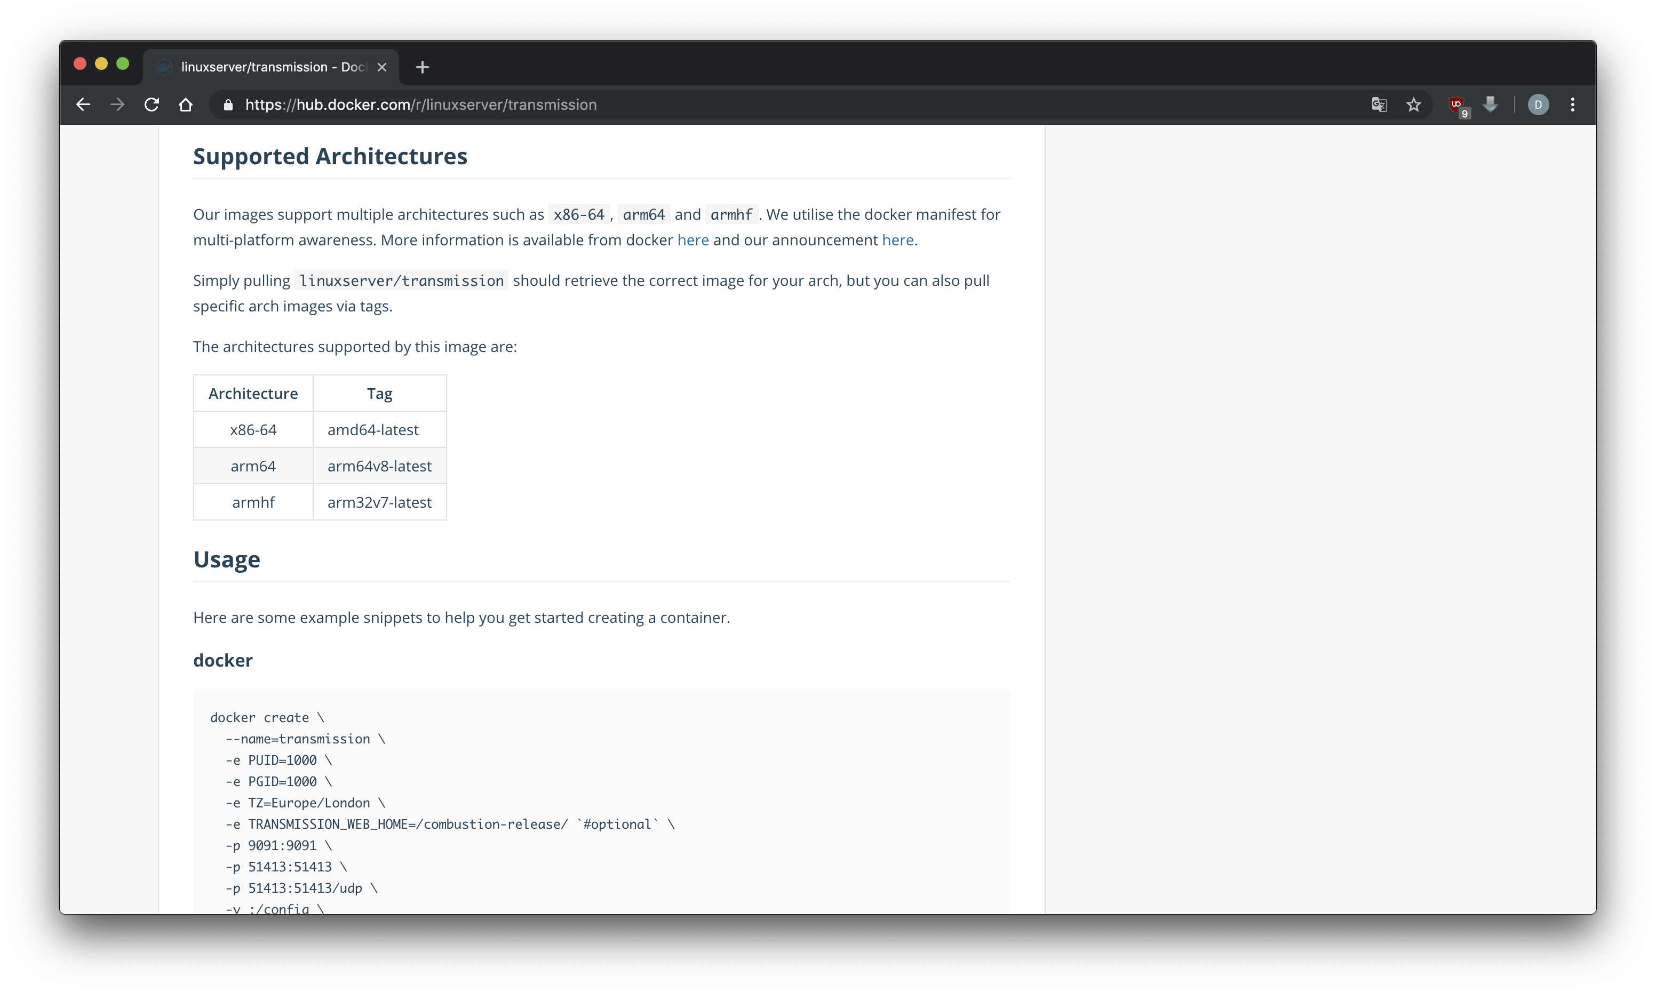Click the arm32v7-latest tag cell
This screenshot has width=1656, height=993.
(379, 502)
